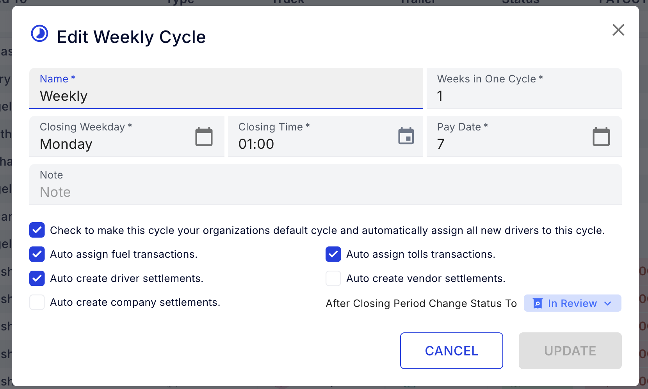This screenshot has height=389, width=648.
Task: Click the Weeks in One Cycle field
Action: (523, 96)
